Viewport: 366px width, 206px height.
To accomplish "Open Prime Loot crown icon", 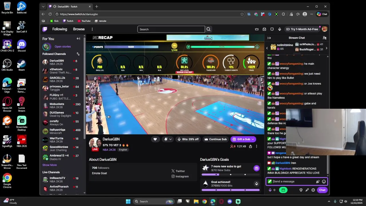I will [x=257, y=29].
